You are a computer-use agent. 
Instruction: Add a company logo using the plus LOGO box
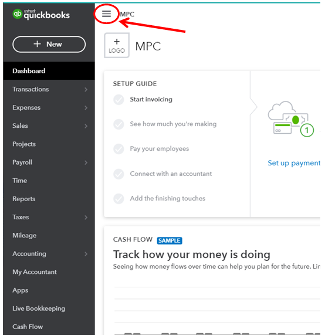[117, 45]
